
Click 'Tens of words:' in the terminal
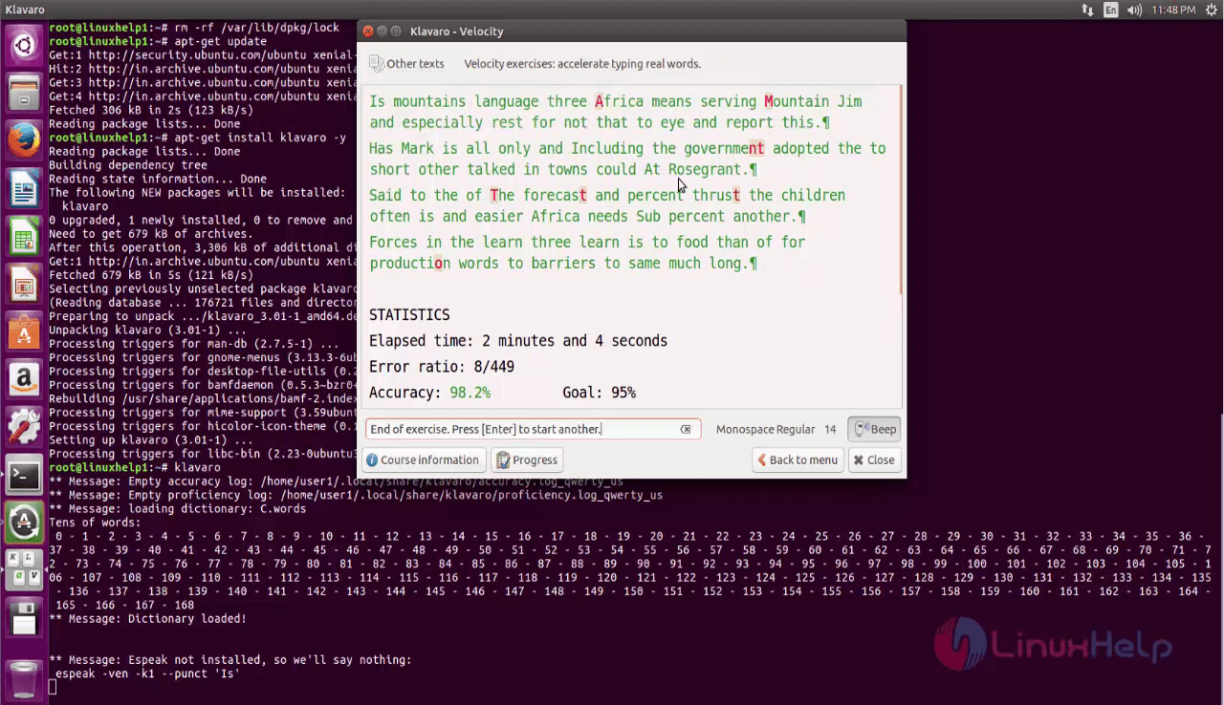pos(95,523)
